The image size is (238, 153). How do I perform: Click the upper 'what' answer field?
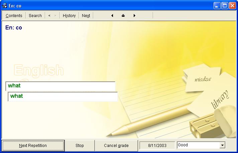click(x=61, y=86)
